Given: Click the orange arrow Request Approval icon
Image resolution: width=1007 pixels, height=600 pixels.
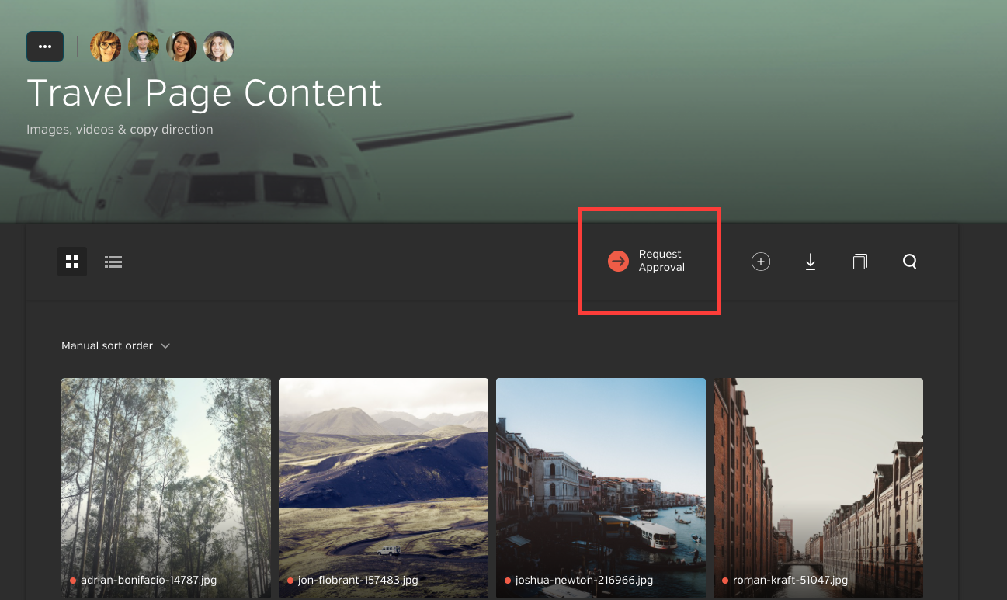Looking at the screenshot, I should coord(618,262).
